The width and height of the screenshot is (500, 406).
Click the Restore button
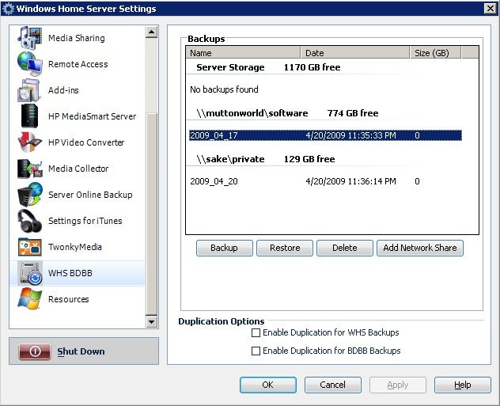tap(285, 248)
